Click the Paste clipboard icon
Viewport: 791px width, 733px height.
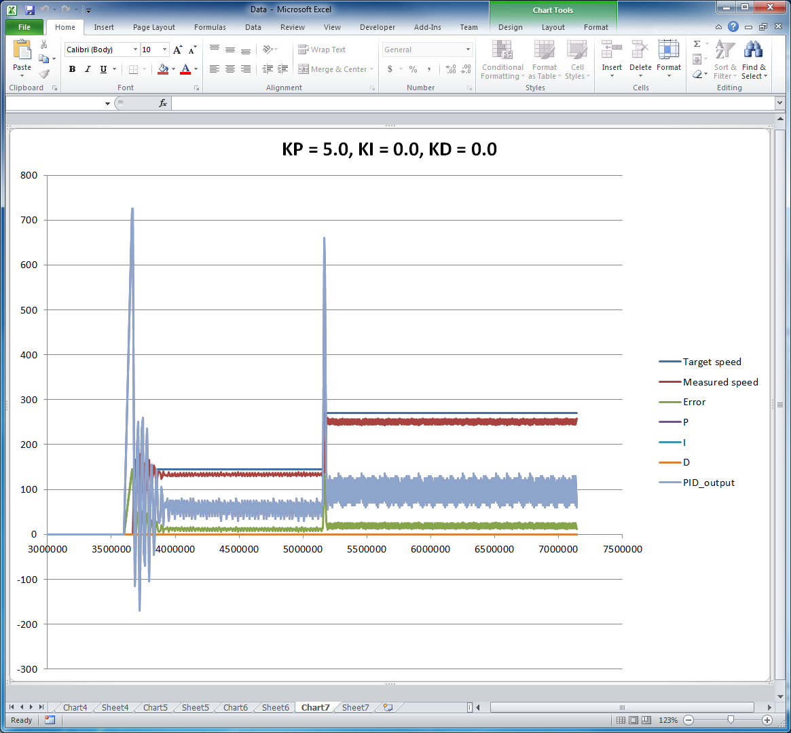22,50
